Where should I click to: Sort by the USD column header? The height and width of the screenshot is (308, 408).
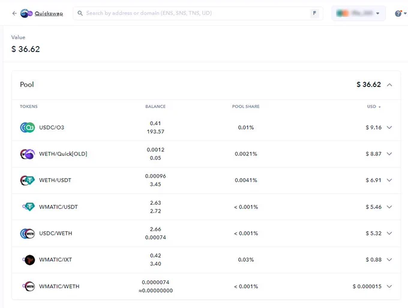[x=374, y=106]
